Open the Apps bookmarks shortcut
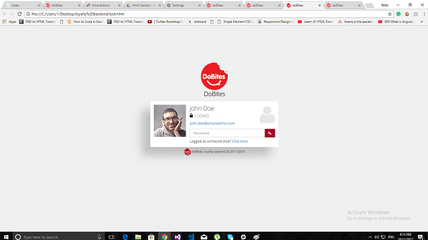428x240 pixels. pyautogui.click(x=9, y=22)
